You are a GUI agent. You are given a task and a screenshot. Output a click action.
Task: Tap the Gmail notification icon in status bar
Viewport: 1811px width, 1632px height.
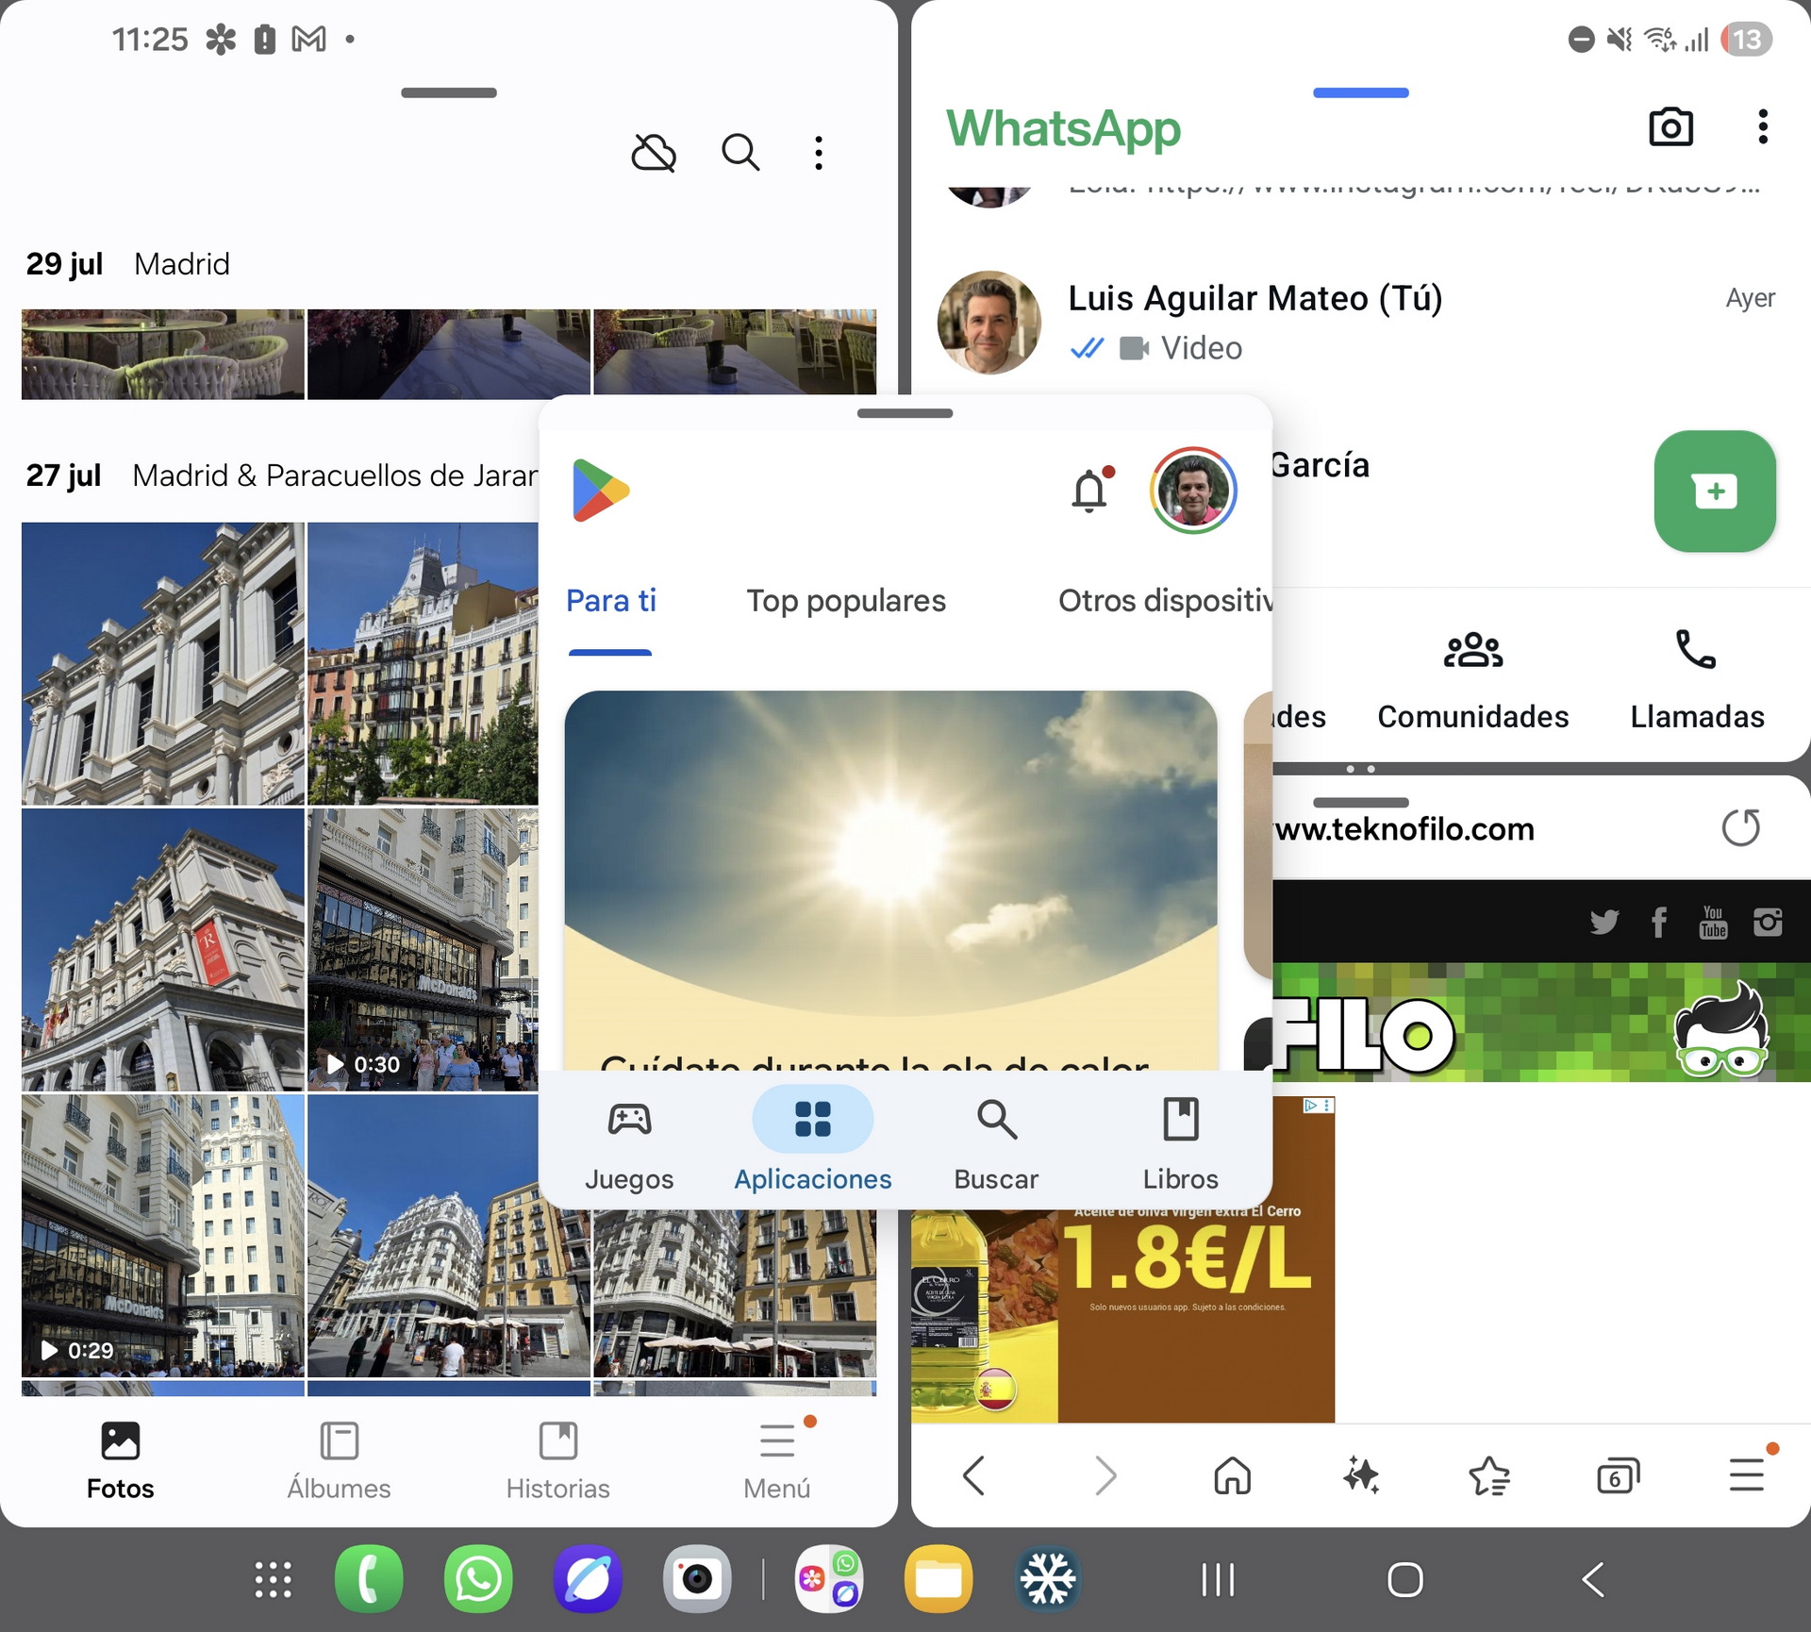(308, 40)
